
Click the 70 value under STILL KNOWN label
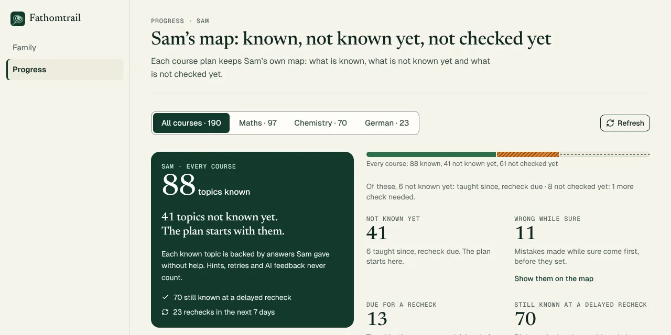(525, 319)
